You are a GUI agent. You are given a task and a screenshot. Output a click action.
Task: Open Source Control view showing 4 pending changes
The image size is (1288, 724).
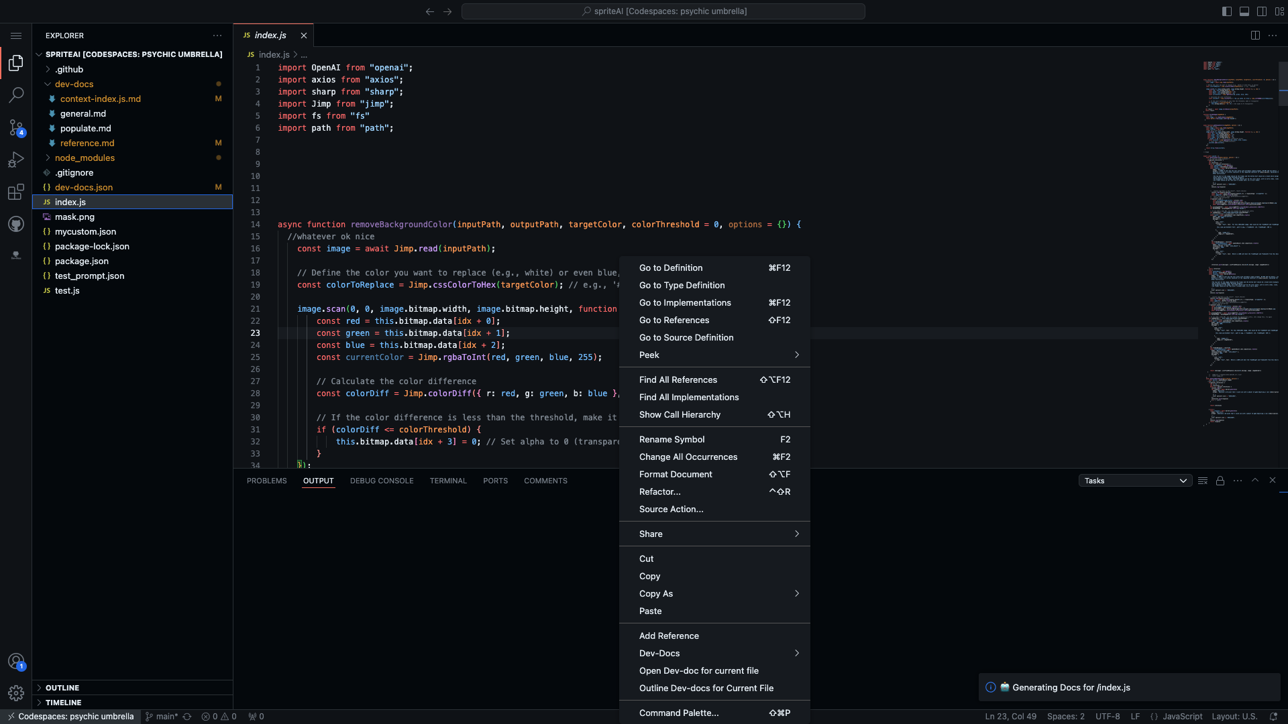[16, 127]
